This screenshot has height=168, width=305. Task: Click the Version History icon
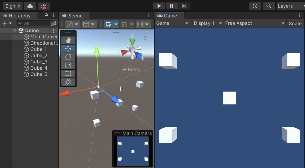pyautogui.click(x=255, y=6)
